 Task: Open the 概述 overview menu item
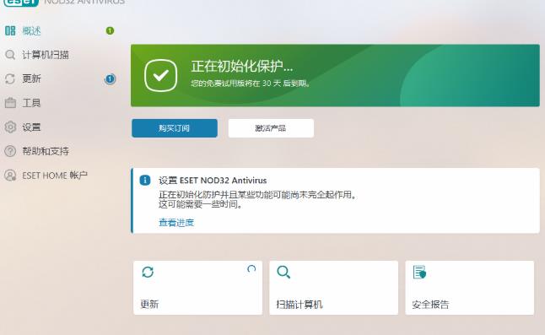(31, 31)
